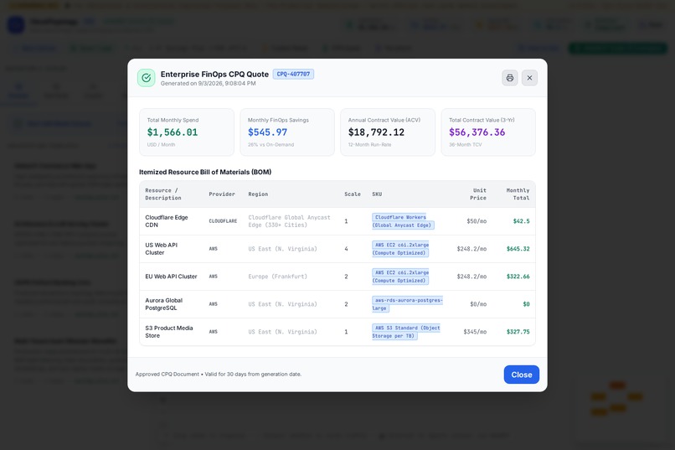This screenshot has width=675, height=450.
Task: Click the green checkmark quote icon
Action: pos(147,78)
